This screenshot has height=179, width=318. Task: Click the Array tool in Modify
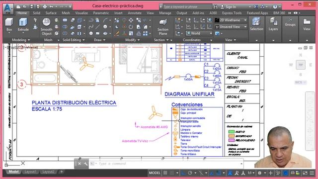145,33
